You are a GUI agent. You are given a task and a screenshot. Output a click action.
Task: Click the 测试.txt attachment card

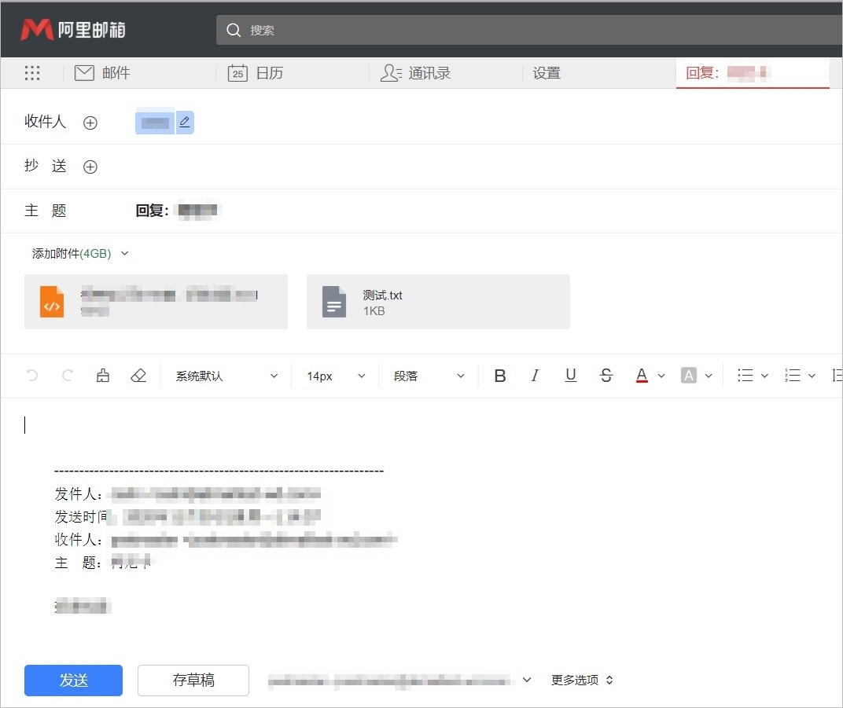(438, 302)
